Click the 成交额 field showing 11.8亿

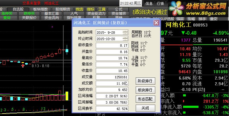(112, 83)
